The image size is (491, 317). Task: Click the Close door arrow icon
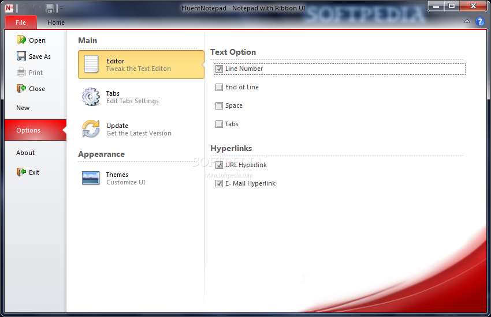(21, 88)
